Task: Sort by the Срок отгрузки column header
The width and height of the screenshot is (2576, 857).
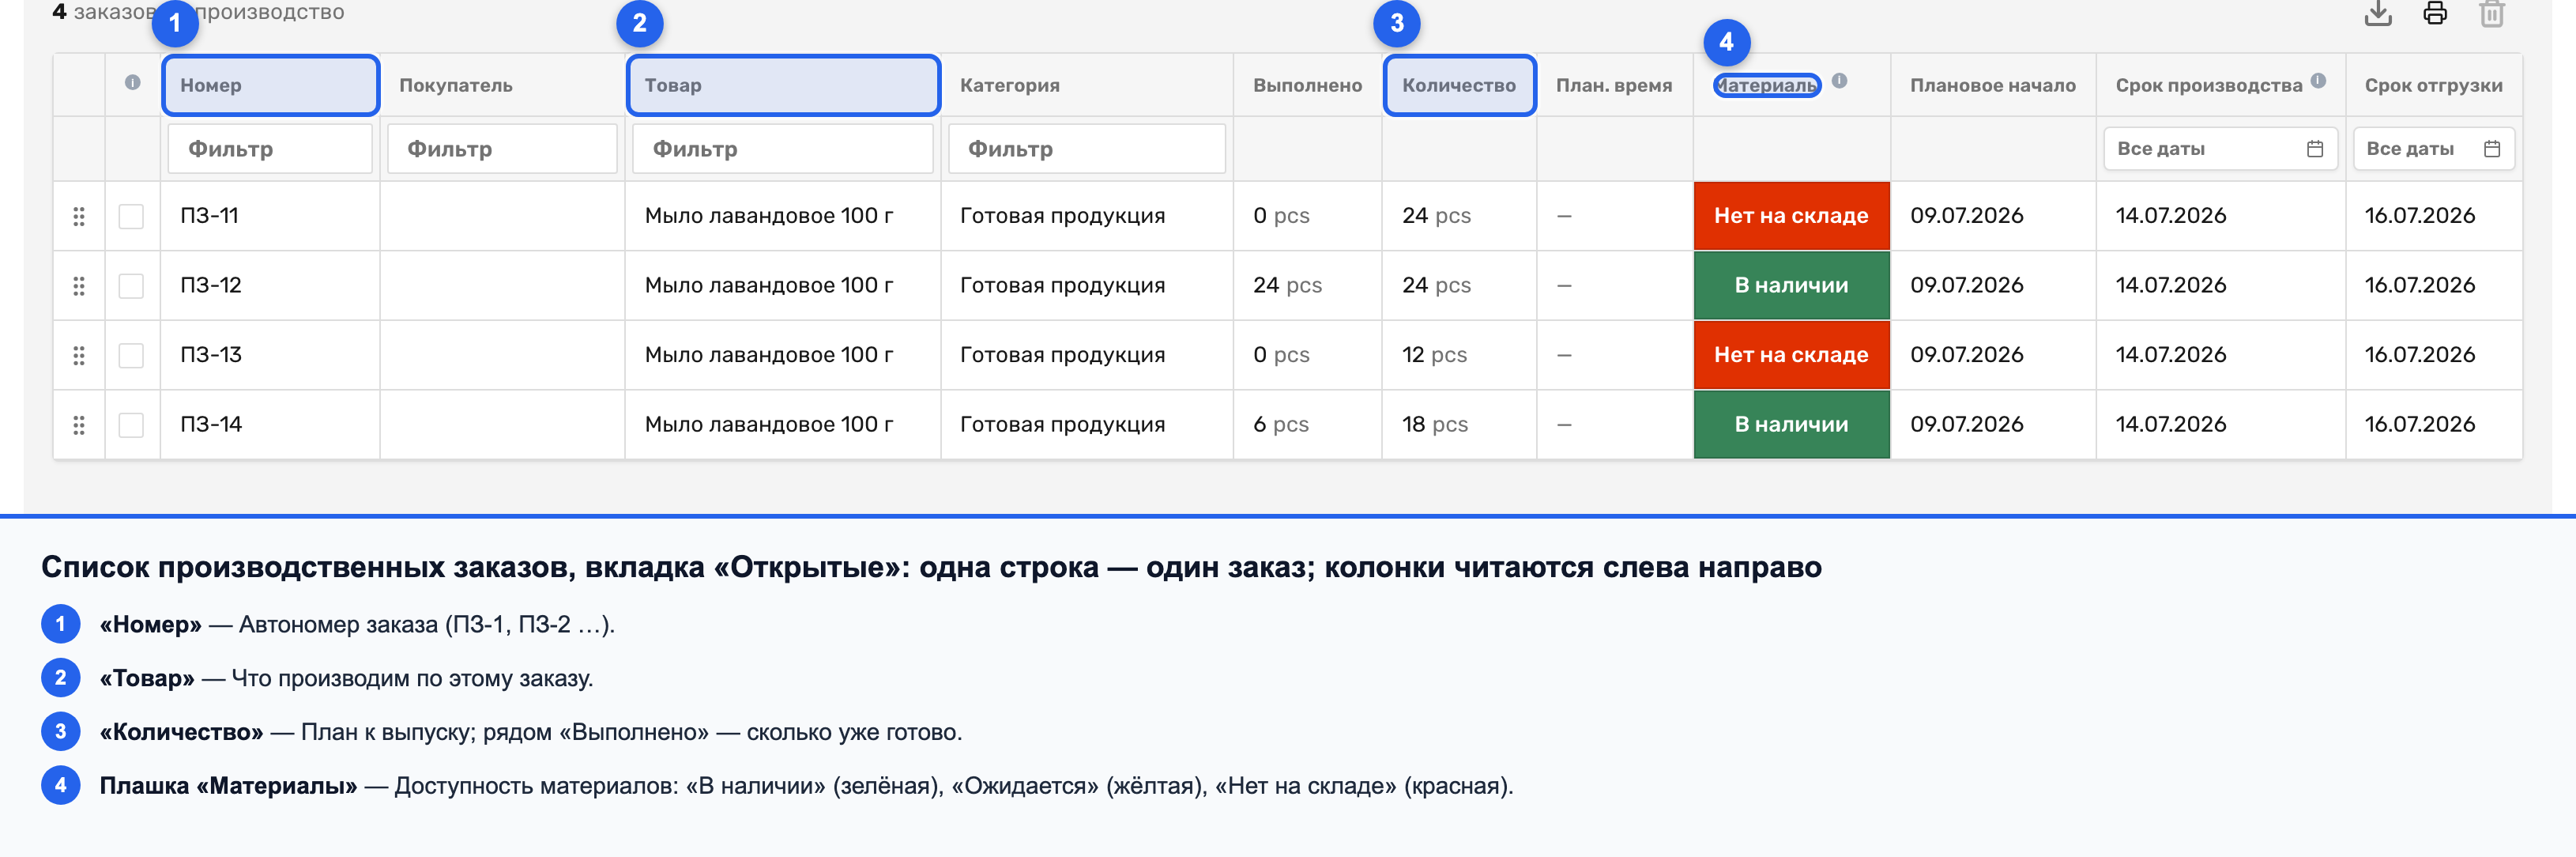Action: [2433, 86]
